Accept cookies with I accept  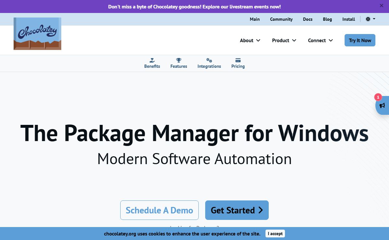pos(275,234)
